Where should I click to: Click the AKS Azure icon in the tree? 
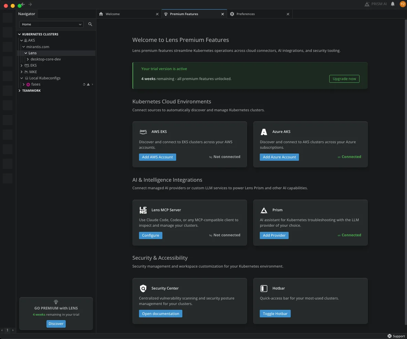[x=26, y=41]
